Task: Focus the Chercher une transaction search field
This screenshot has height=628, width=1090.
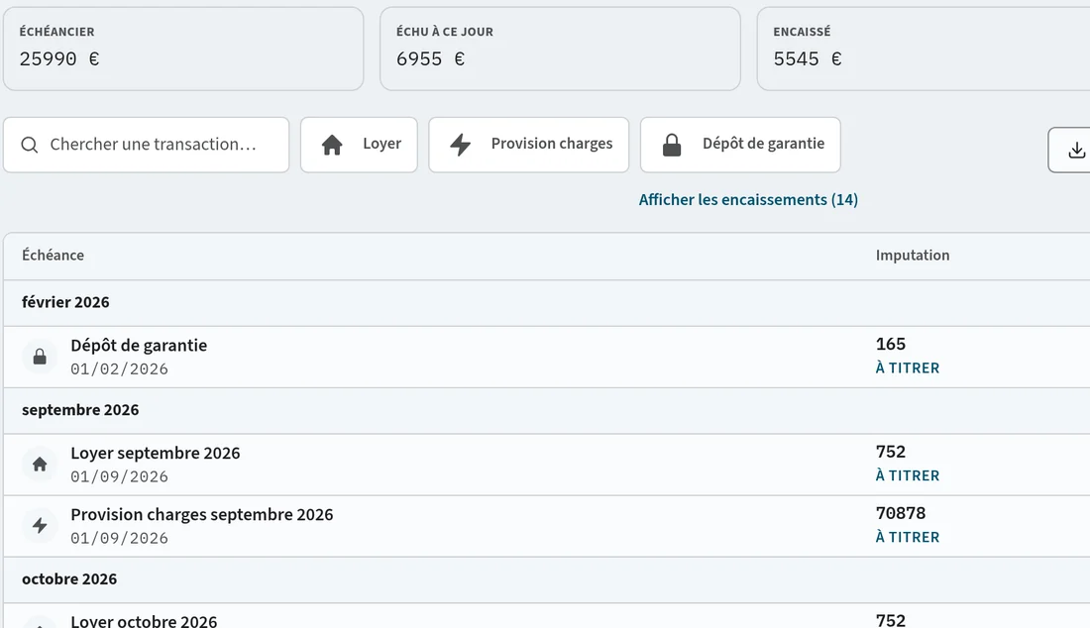Action: point(146,145)
